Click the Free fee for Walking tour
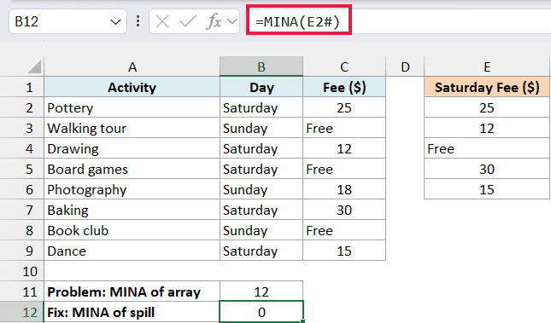This screenshot has width=551, height=323. pyautogui.click(x=344, y=128)
